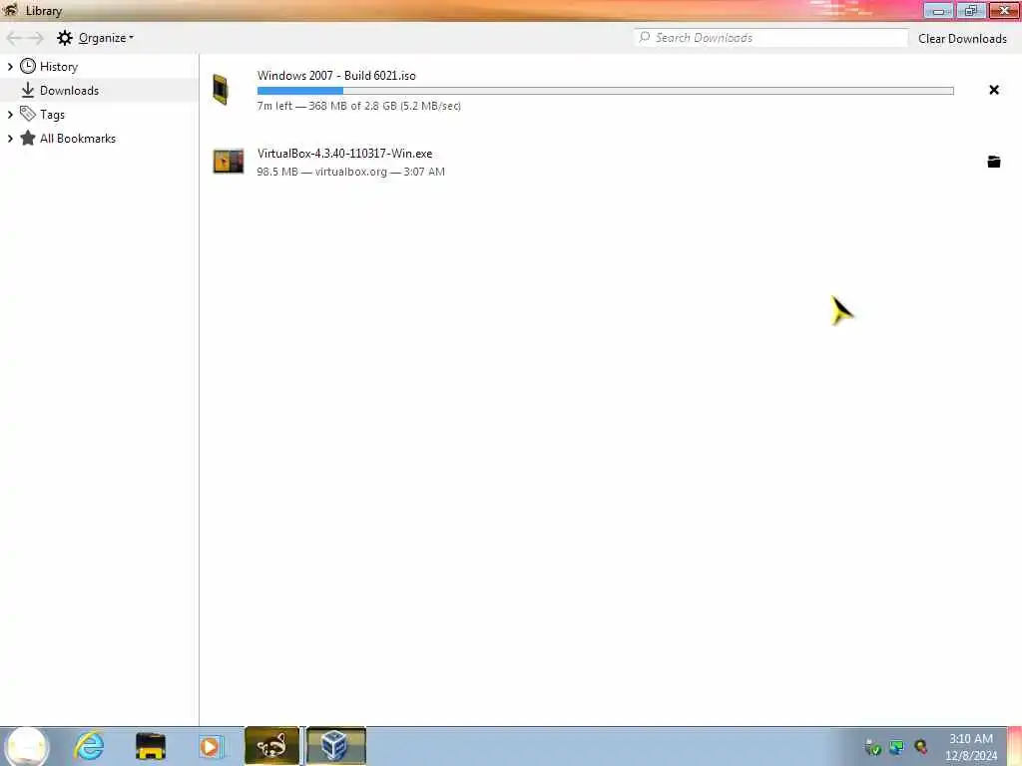
Task: Cancel the Windows 2007 ISO download
Action: coord(993,90)
